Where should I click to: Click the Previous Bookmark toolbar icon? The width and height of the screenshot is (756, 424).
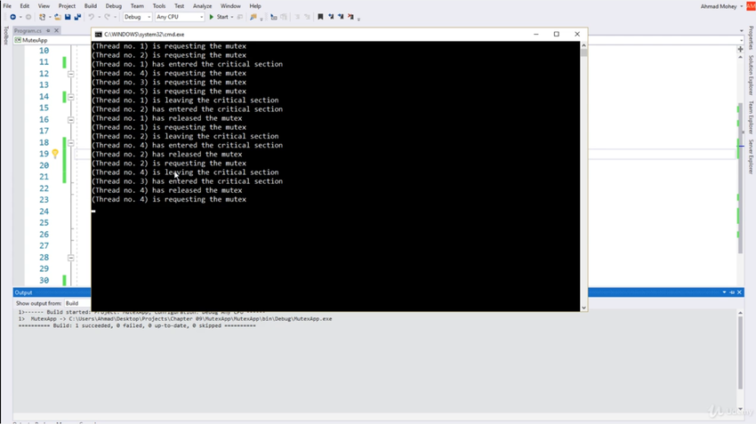tap(331, 17)
